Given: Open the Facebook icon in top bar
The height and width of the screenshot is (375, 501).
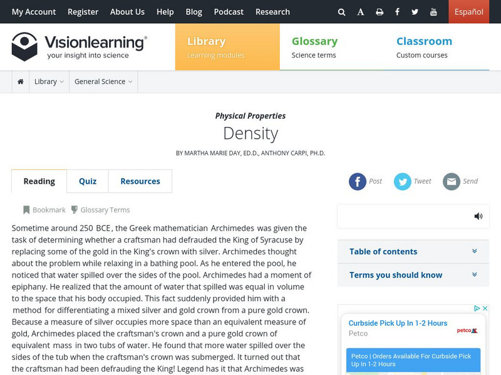Looking at the screenshot, I should pyautogui.click(x=397, y=12).
